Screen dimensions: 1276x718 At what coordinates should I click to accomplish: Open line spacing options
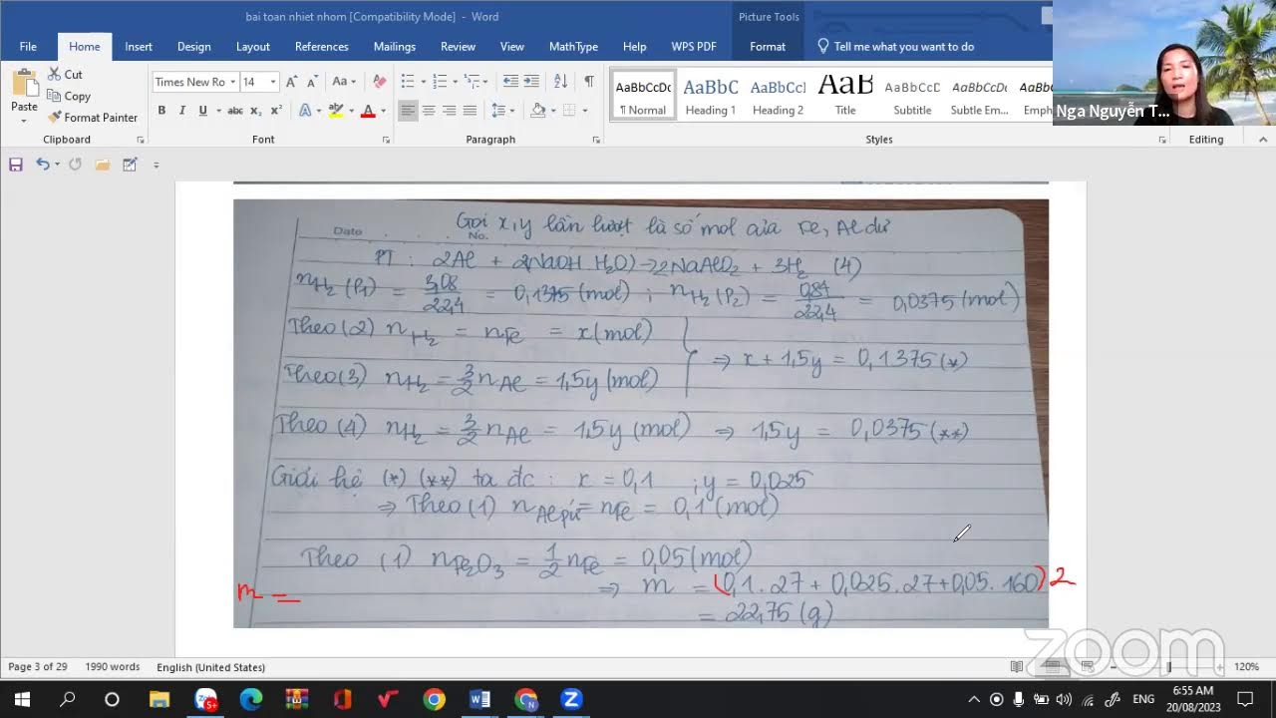pos(503,111)
